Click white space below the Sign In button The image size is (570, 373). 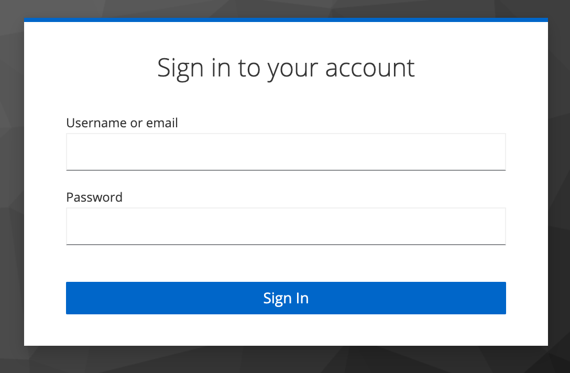coord(286,330)
